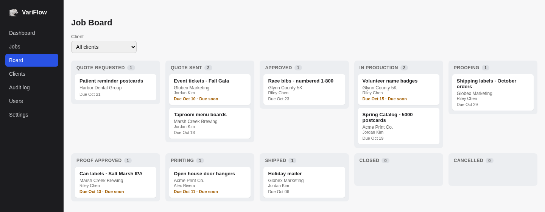Open Volunteer name badges job card
This screenshot has width=545, height=212.
click(x=399, y=89)
